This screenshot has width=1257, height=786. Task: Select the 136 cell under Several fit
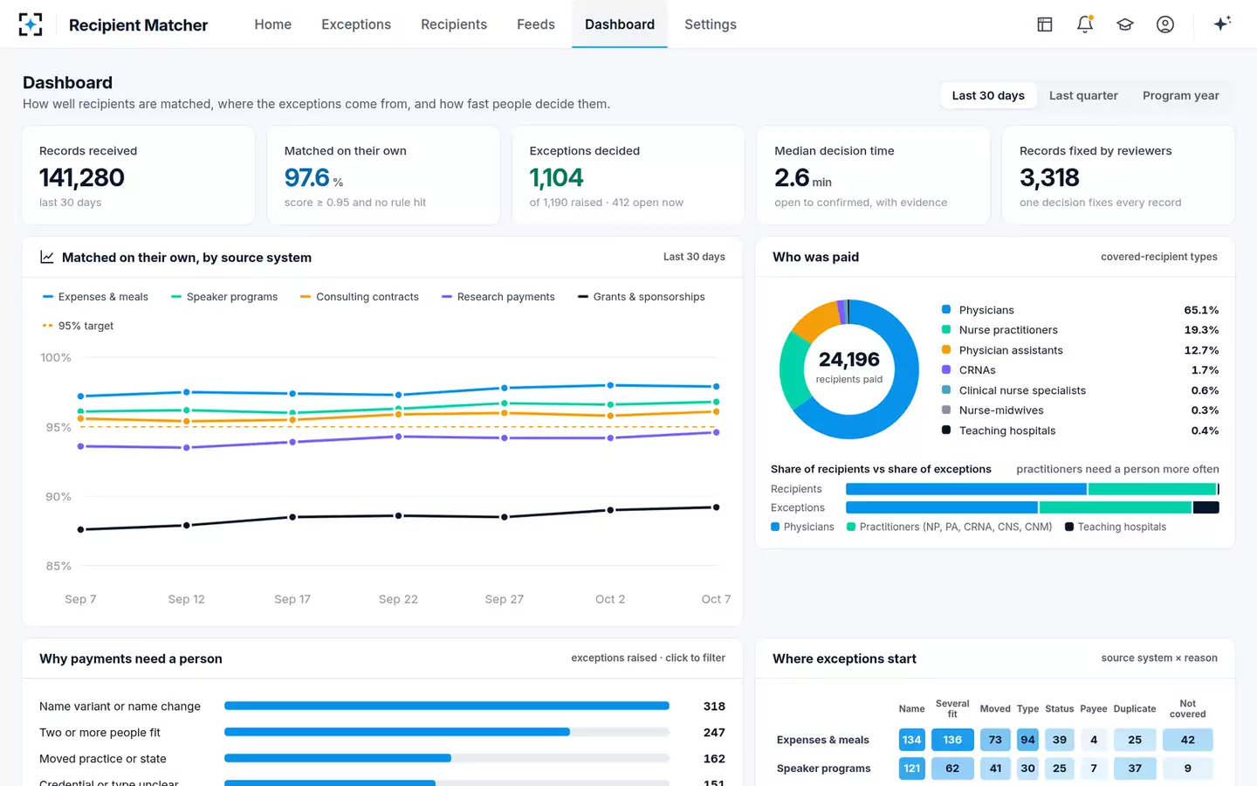point(952,740)
